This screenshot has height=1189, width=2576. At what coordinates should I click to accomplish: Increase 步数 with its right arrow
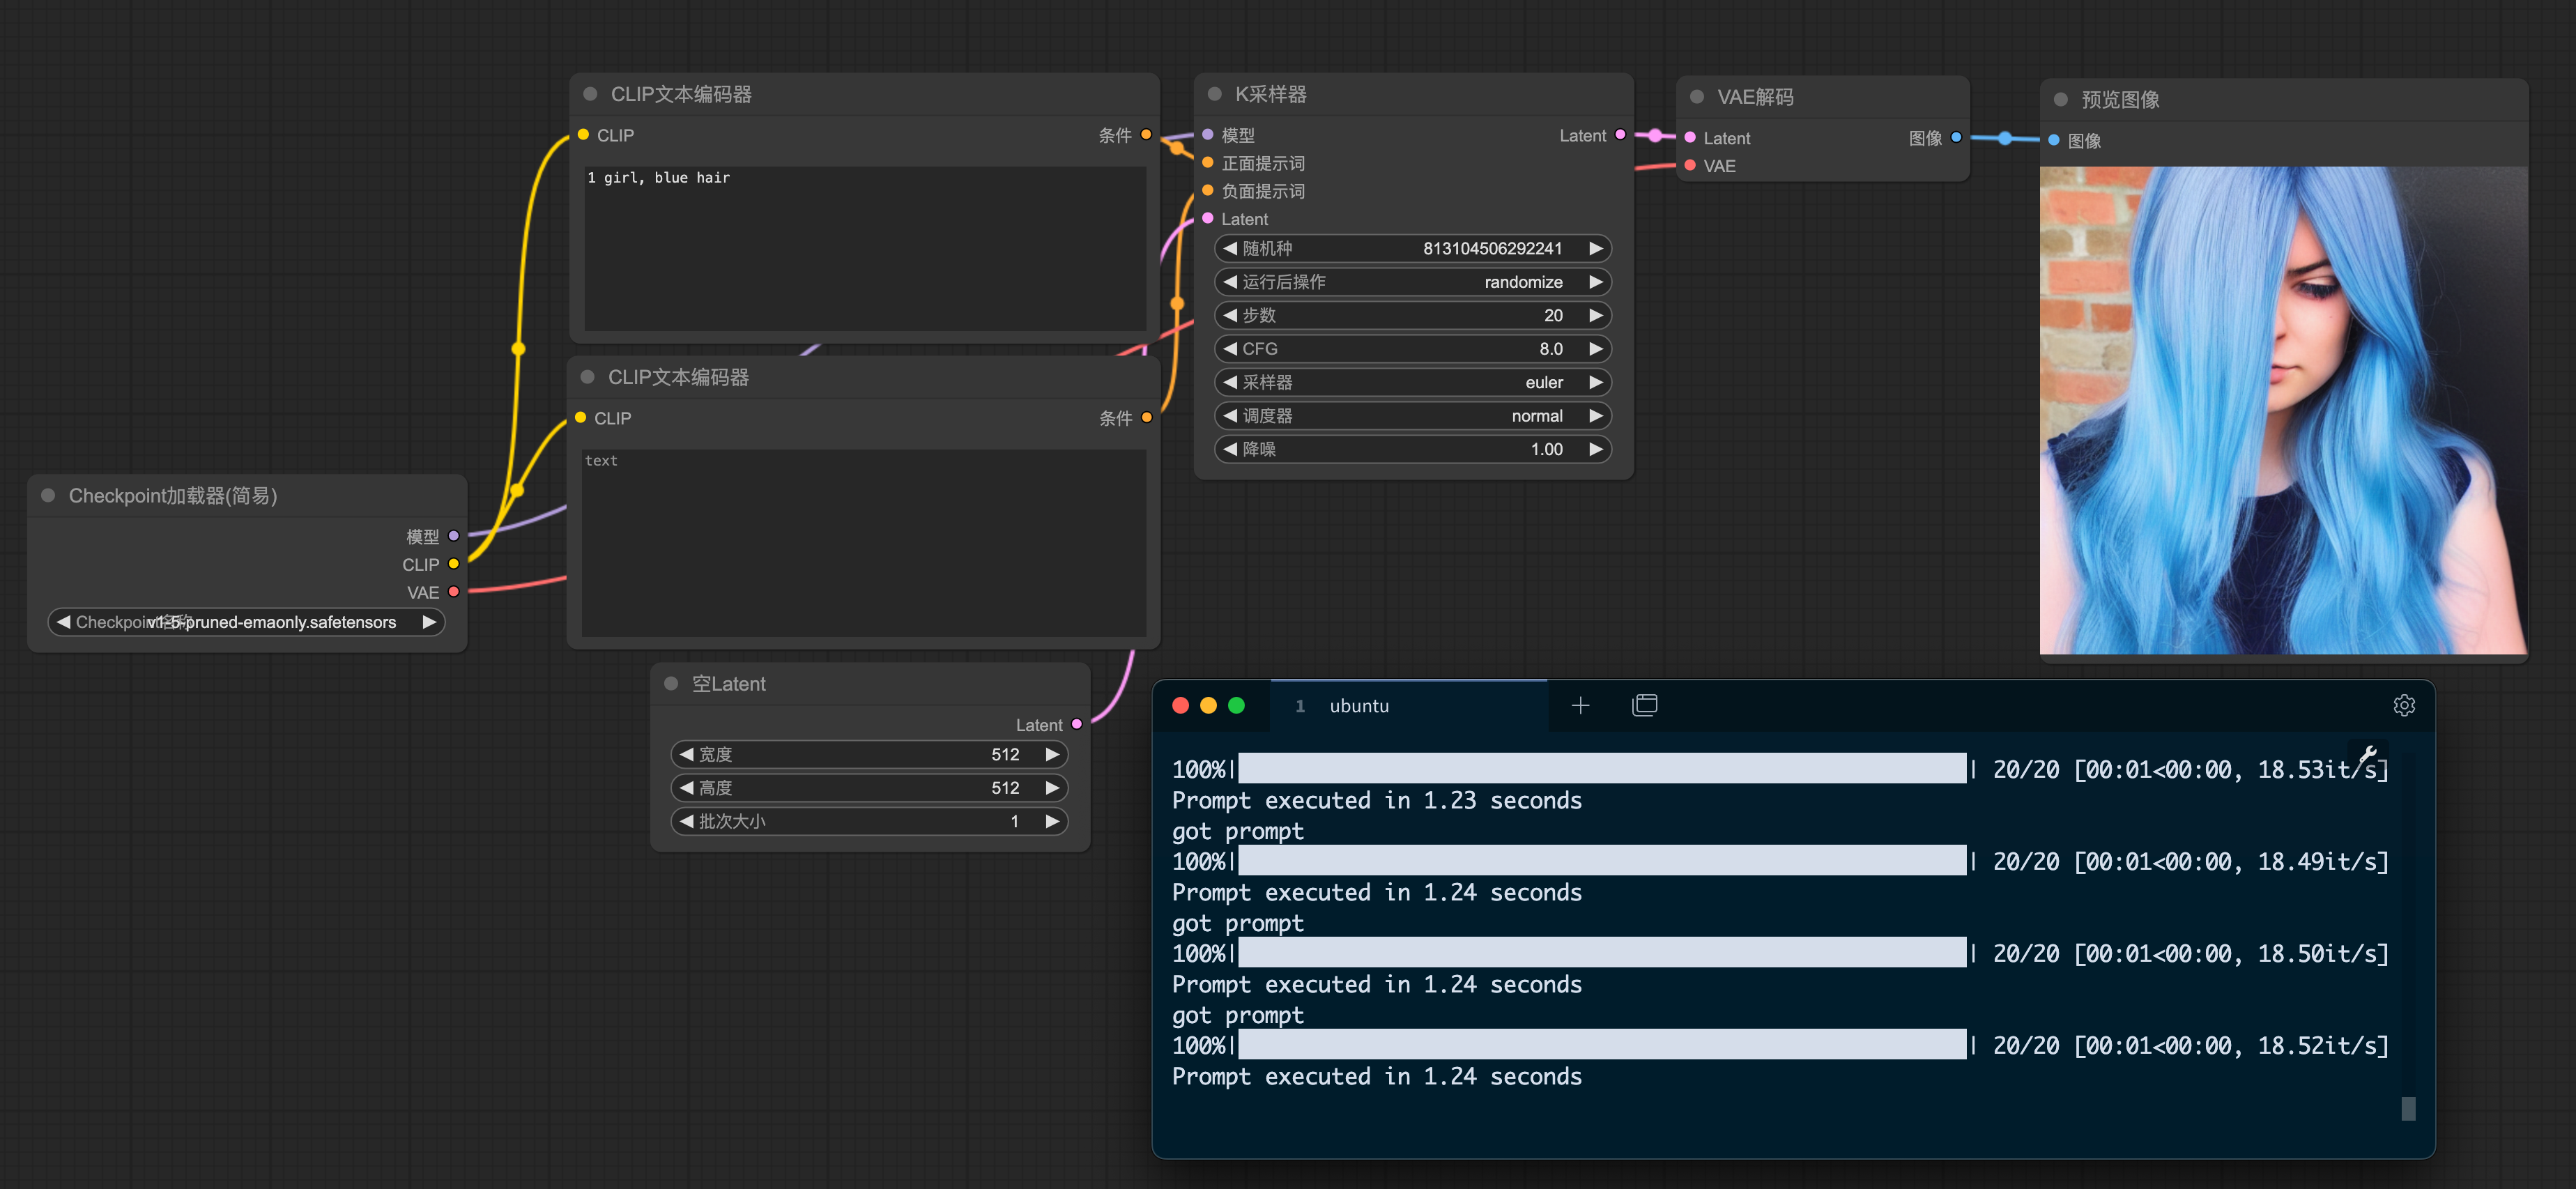1596,315
